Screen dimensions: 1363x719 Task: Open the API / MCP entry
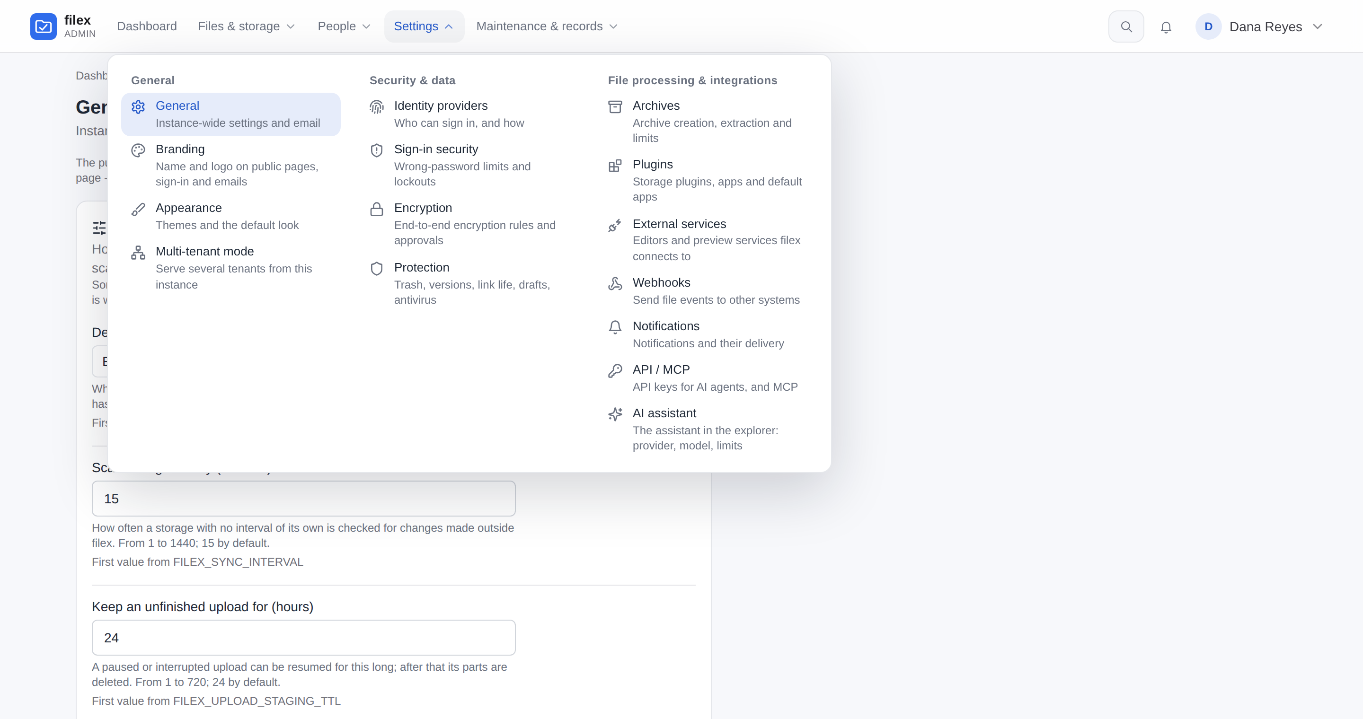708,378
